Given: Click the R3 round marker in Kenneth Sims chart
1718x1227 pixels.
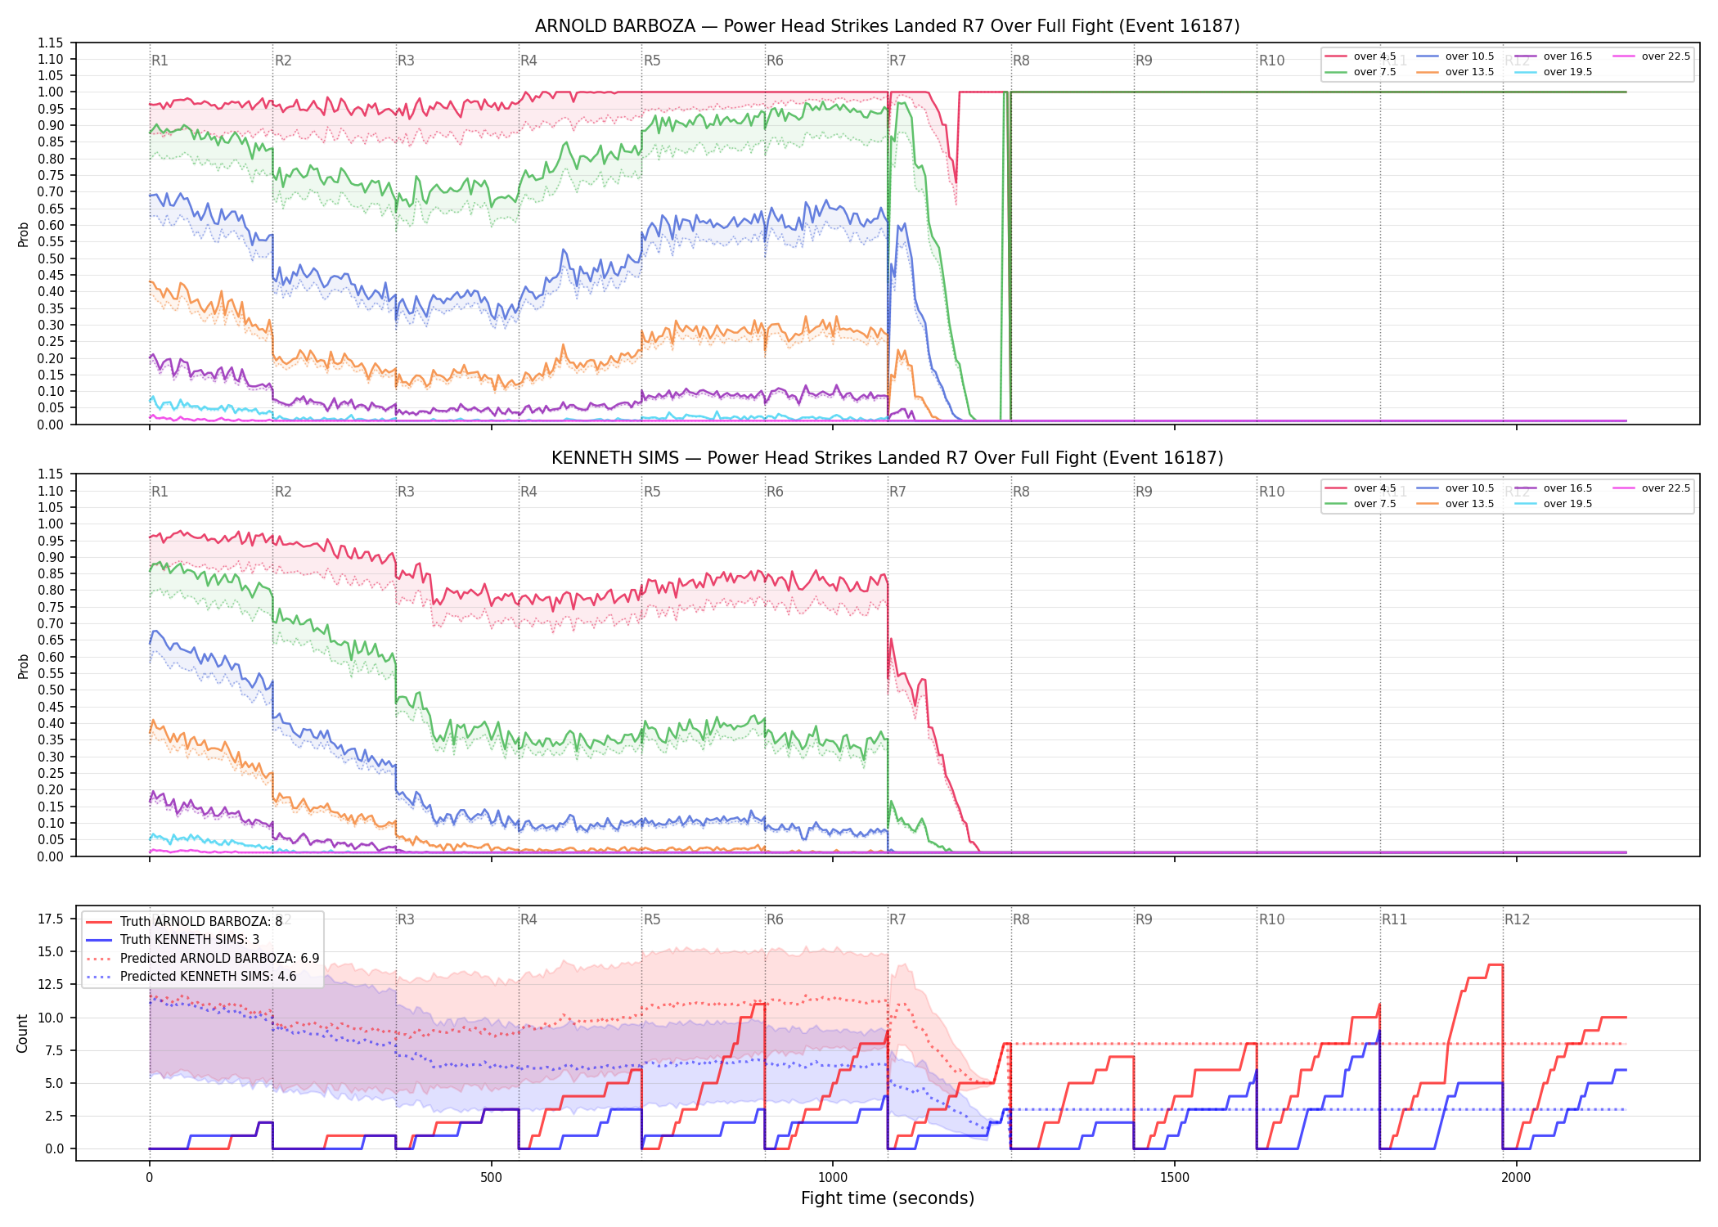Looking at the screenshot, I should tap(406, 492).
